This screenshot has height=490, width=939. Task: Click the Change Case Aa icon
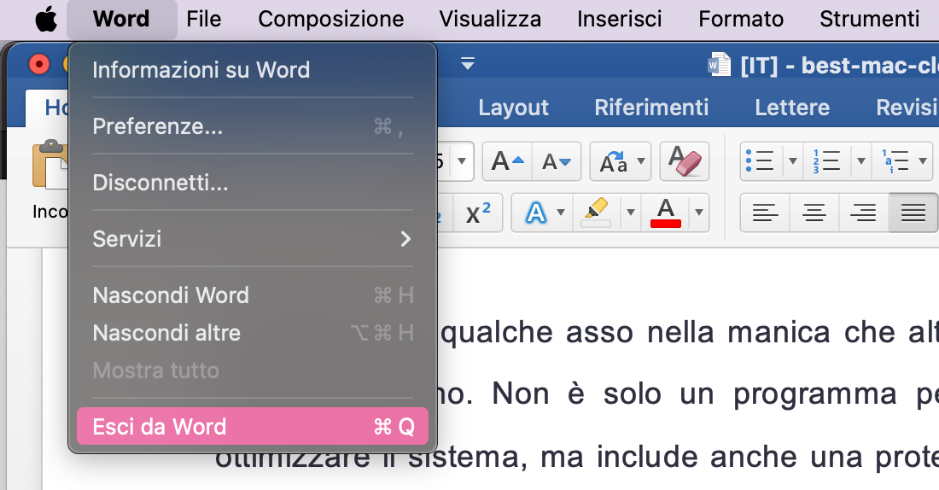point(613,161)
